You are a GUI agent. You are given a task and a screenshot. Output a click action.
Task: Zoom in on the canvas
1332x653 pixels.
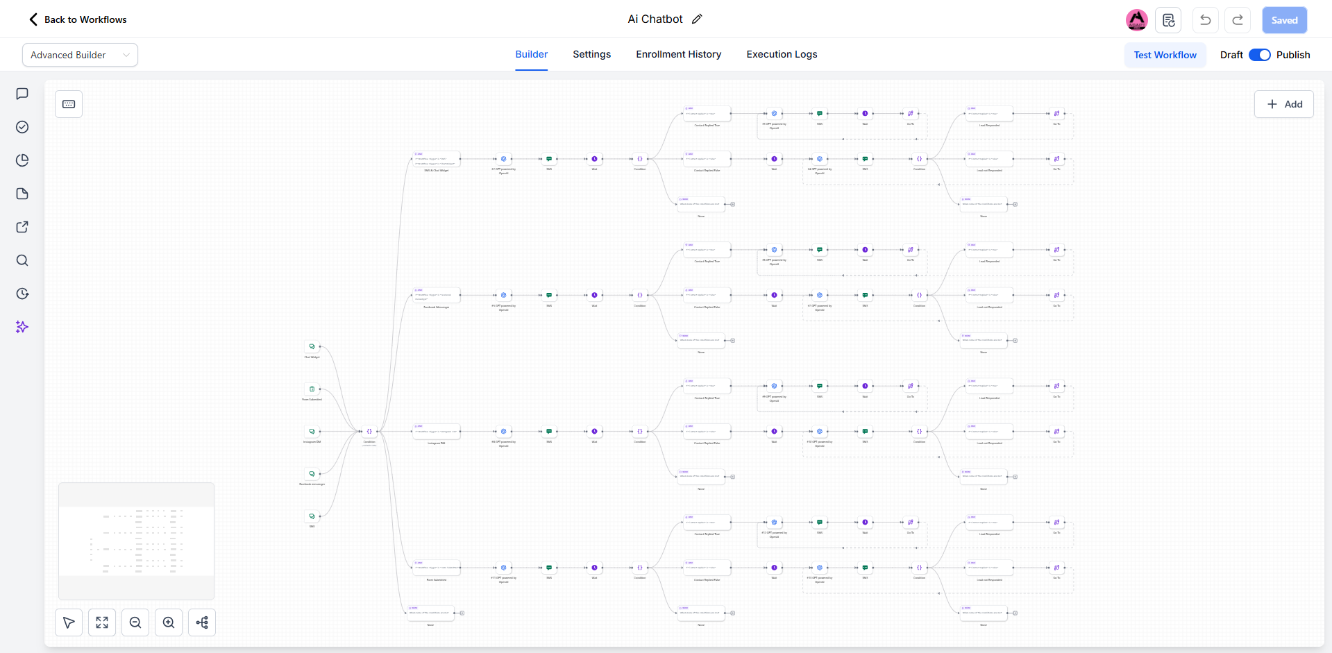[x=169, y=622]
